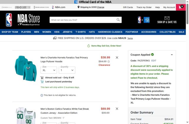Open the NBA G League Store logo link
The image size is (189, 124).
point(23,7)
